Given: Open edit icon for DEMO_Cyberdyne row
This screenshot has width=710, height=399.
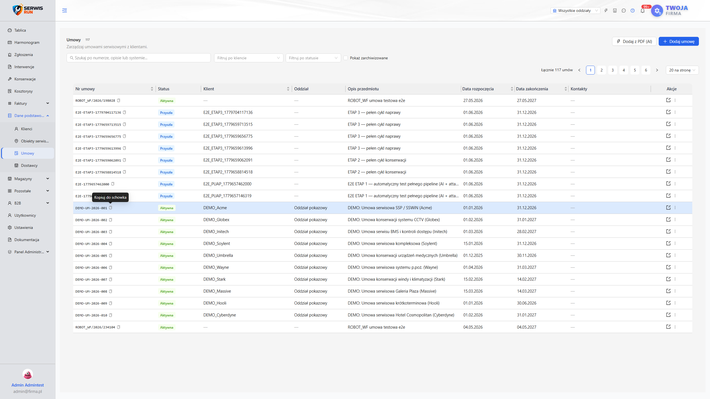Looking at the screenshot, I should 668,315.
